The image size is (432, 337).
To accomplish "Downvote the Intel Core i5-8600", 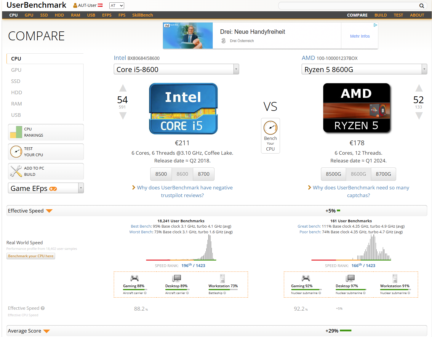I will pyautogui.click(x=123, y=116).
